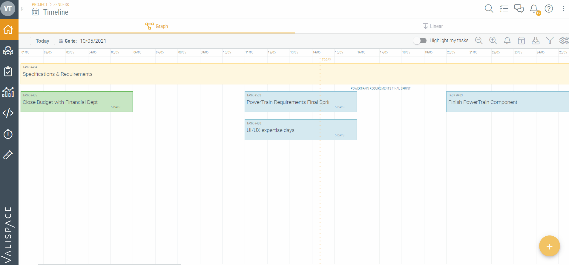Open the timeline filter funnel
Viewport: 569px width, 265px height.
(550, 41)
